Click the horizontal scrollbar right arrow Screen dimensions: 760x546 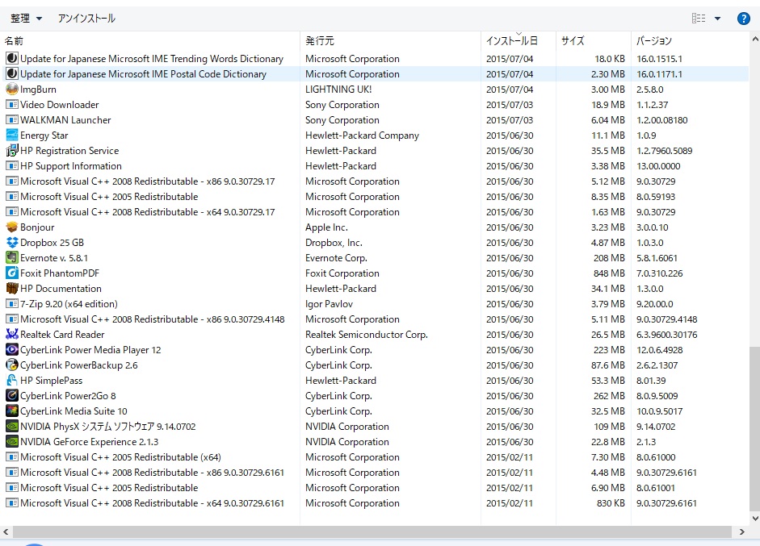point(742,532)
